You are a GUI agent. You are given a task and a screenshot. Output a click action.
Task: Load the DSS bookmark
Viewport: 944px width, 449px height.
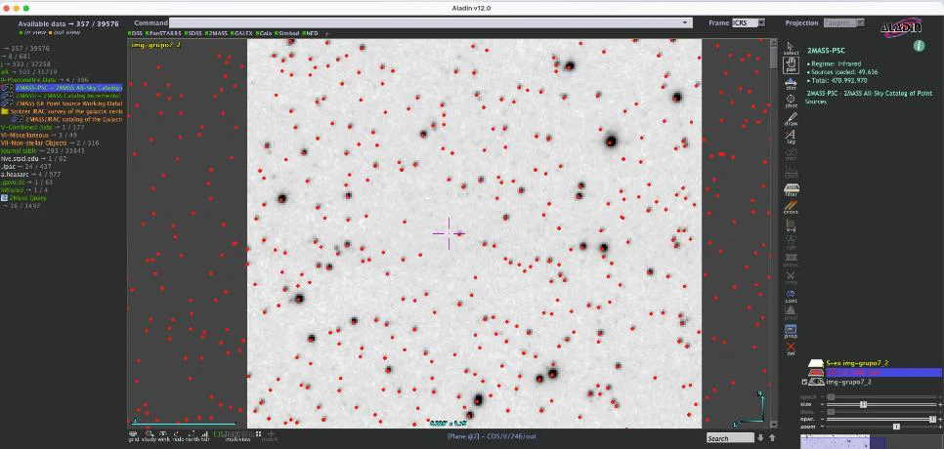(x=136, y=33)
